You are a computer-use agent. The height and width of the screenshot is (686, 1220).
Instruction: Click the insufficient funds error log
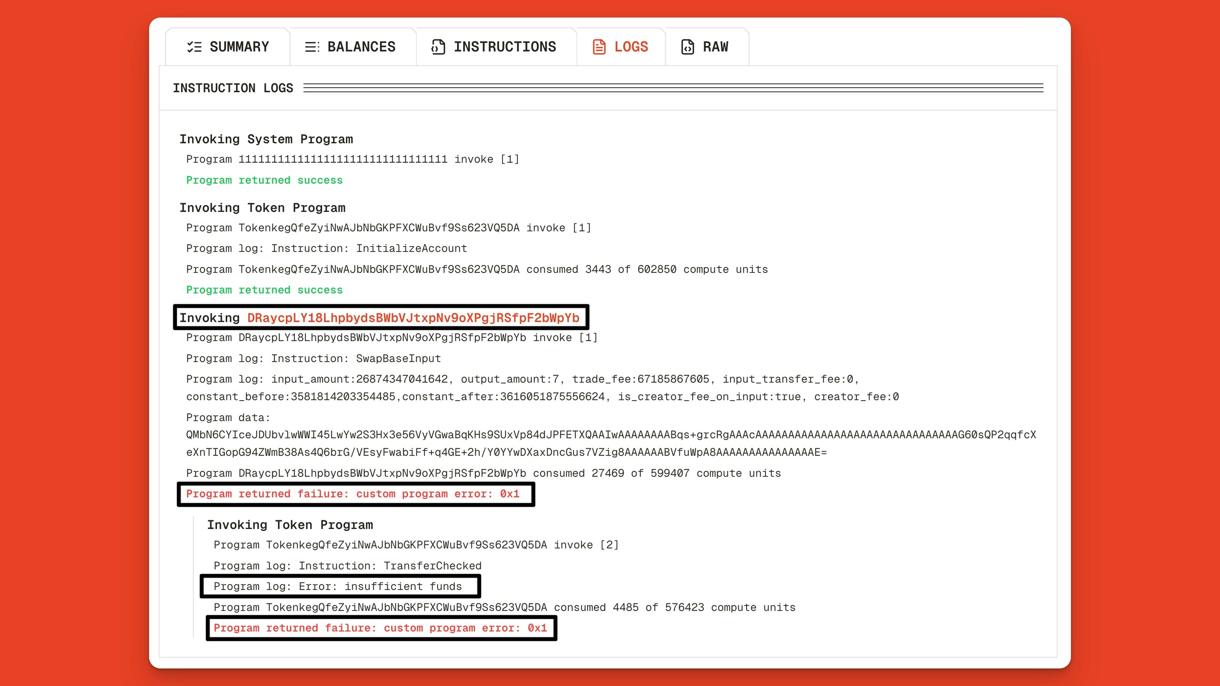(338, 586)
